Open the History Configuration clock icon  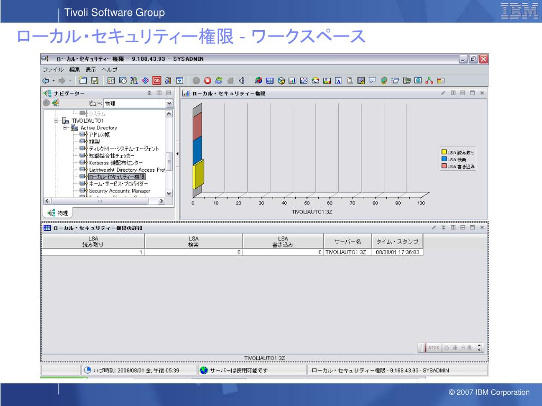[x=123, y=80]
